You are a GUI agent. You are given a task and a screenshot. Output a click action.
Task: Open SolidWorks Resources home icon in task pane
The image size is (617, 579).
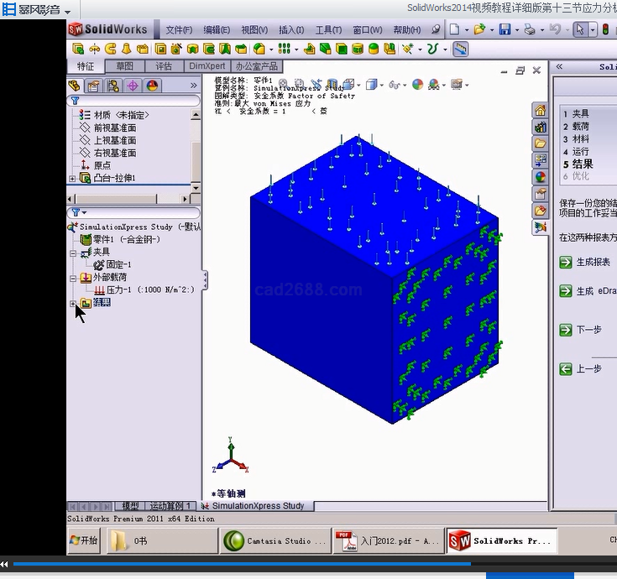tap(540, 111)
